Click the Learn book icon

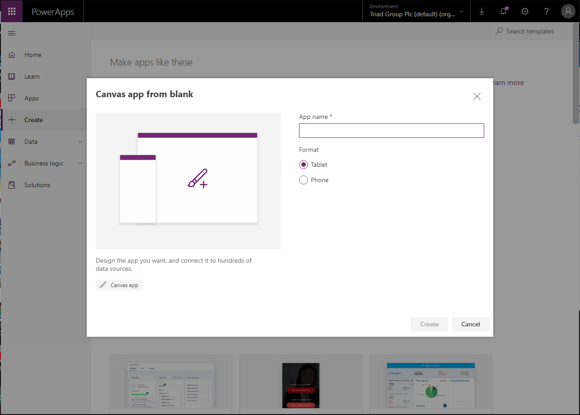[12, 76]
